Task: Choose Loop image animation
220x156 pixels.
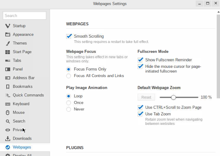Action: click(69, 96)
